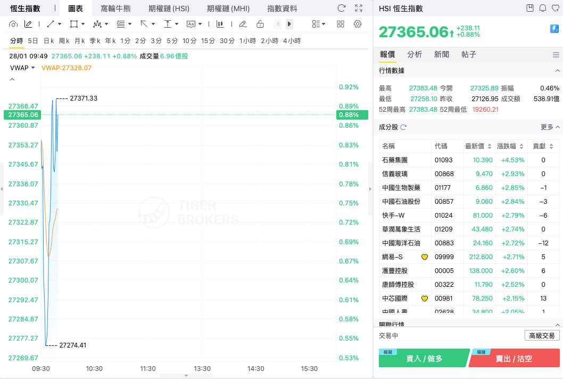Click the 滙豐控股 row name

pos(395,271)
